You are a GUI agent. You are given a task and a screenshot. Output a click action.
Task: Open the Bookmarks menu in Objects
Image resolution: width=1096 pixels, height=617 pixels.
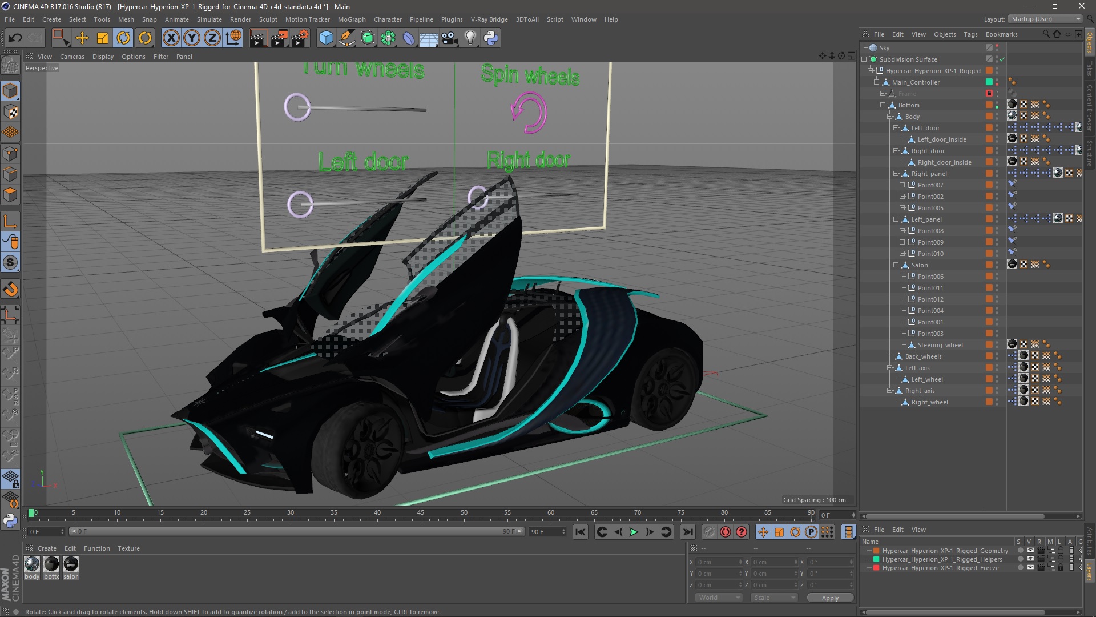tap(1001, 34)
